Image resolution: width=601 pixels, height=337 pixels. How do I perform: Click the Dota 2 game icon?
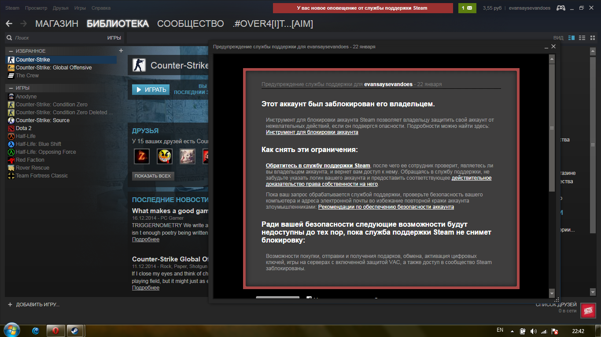[11, 128]
